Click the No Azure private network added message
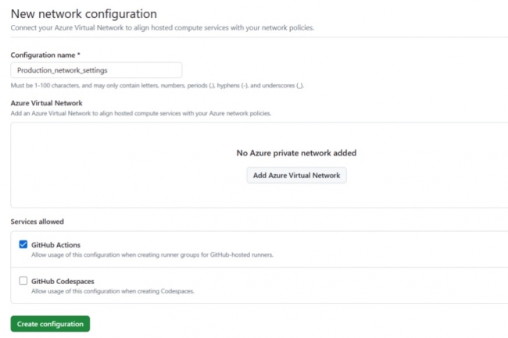This screenshot has width=508, height=338. point(296,153)
